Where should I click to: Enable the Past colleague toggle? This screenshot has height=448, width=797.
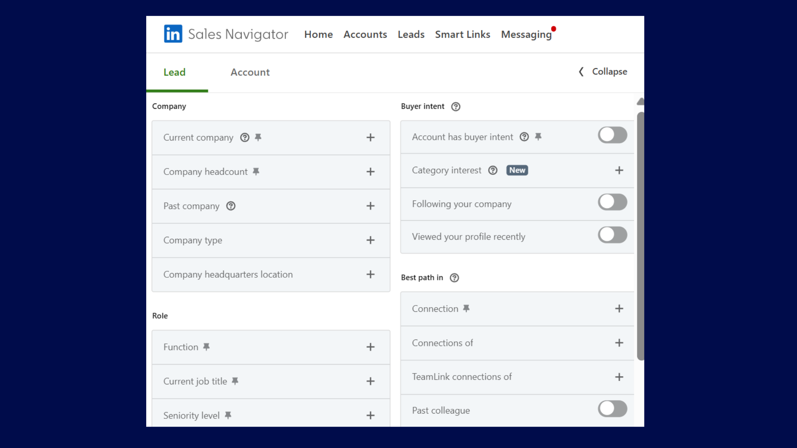612,409
